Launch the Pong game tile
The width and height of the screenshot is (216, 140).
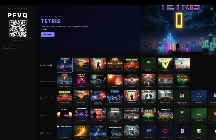pyautogui.click(x=65, y=115)
